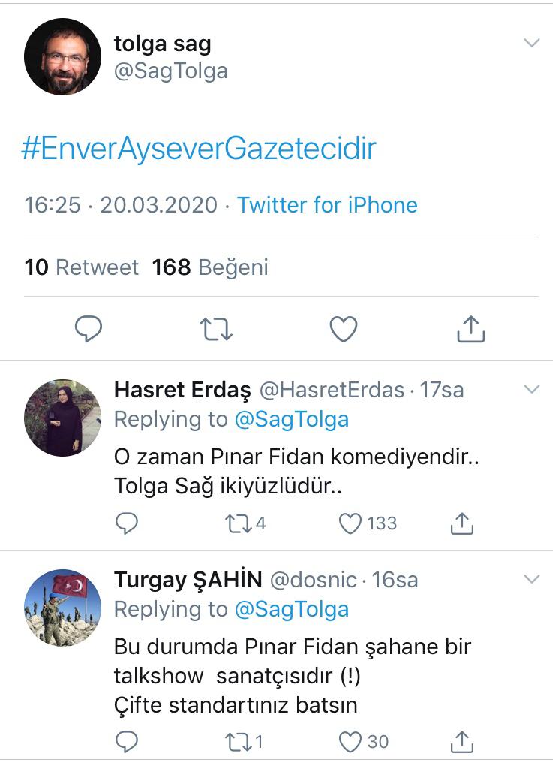
Task: Expand options chevron on Hasret Erdaş's reply
Action: point(531,389)
